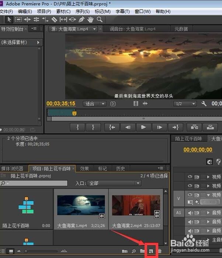Select the Track Select tool
The image size is (222, 258).
(x=18, y=20)
